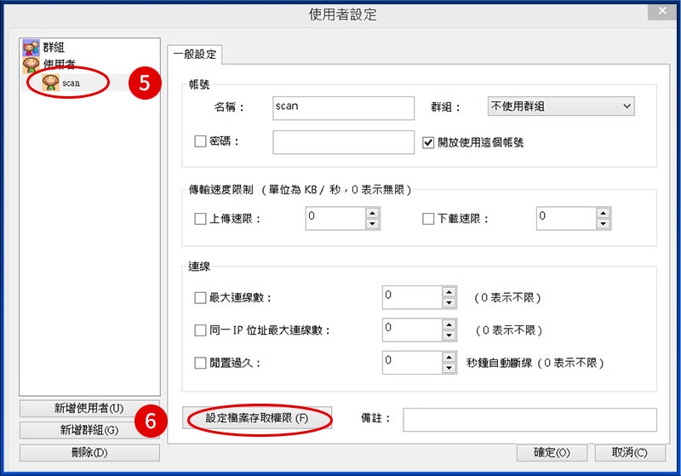The width and height of the screenshot is (681, 476).
Task: Uncheck 開放使用這個帳號 checkbox
Action: tap(429, 142)
